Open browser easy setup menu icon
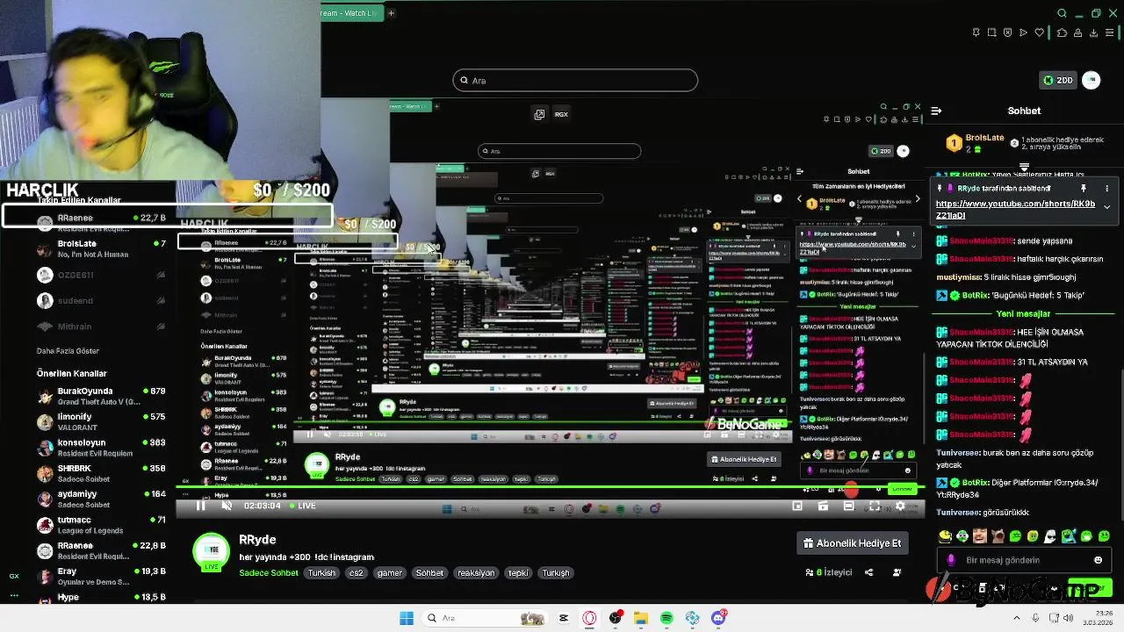 click(1111, 32)
